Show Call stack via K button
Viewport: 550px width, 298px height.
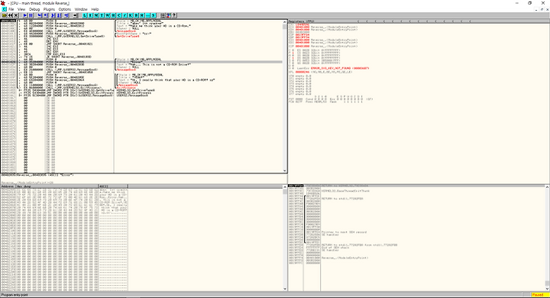click(x=131, y=15)
